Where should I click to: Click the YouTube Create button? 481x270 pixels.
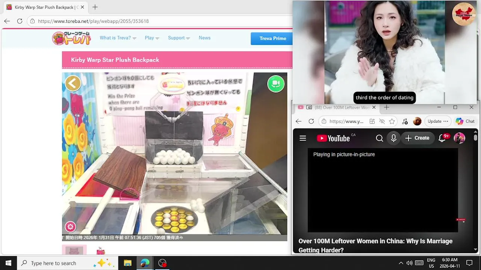click(x=417, y=138)
